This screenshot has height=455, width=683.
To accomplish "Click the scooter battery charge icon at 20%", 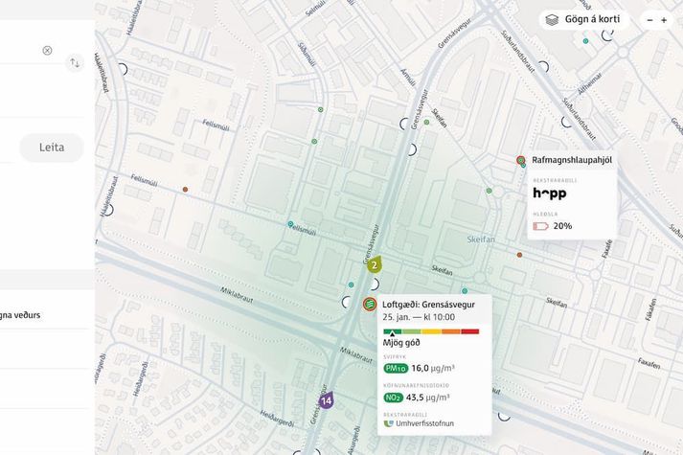I will click(540, 226).
